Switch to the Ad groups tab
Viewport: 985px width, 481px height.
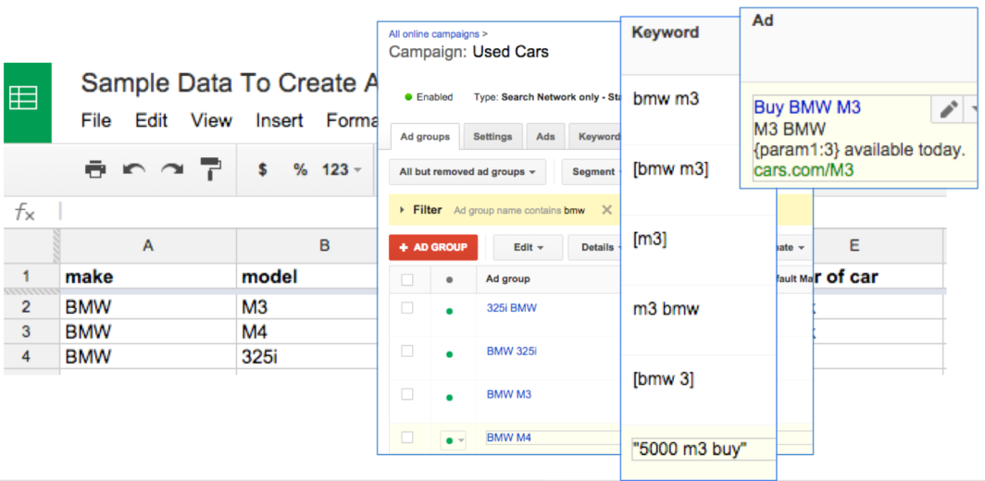(x=425, y=136)
